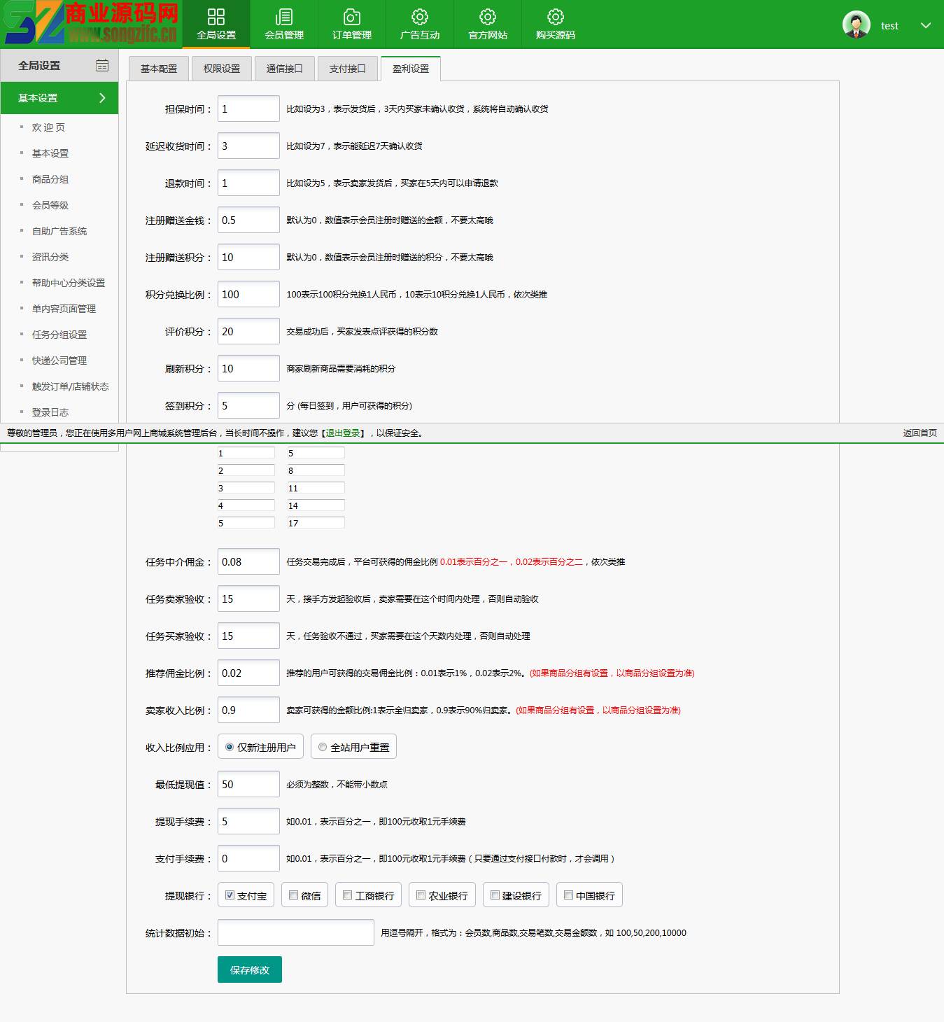944x1022 pixels.
Task: Open 会员管理 icon in top navigation
Action: coord(284,17)
